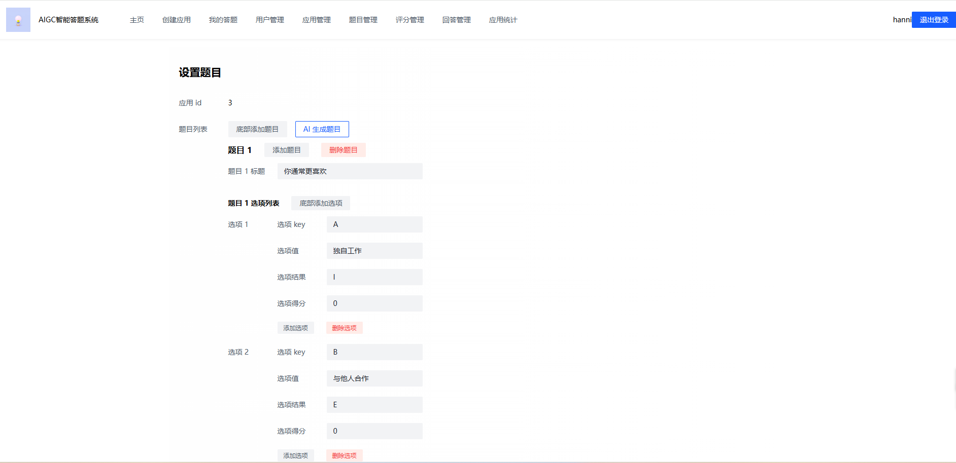Open 题目管理 menu item
Screen dimensions: 956x463
pyautogui.click(x=363, y=20)
